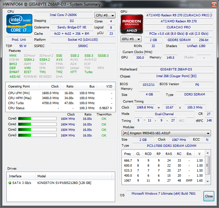
Task: Click the Core1 usage bar
Action: coord(37,124)
